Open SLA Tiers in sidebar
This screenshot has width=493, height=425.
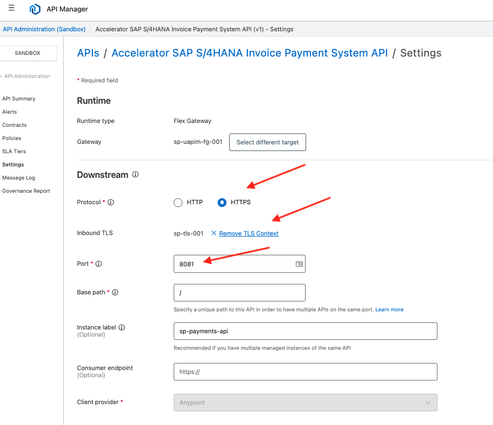tap(14, 152)
